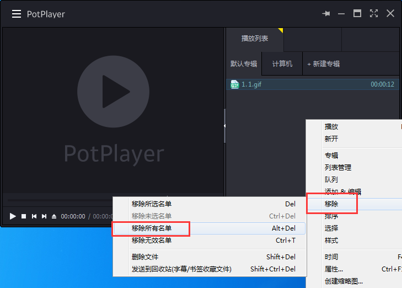
Task: Click + 新建专辑 to create an album
Action: (x=324, y=63)
